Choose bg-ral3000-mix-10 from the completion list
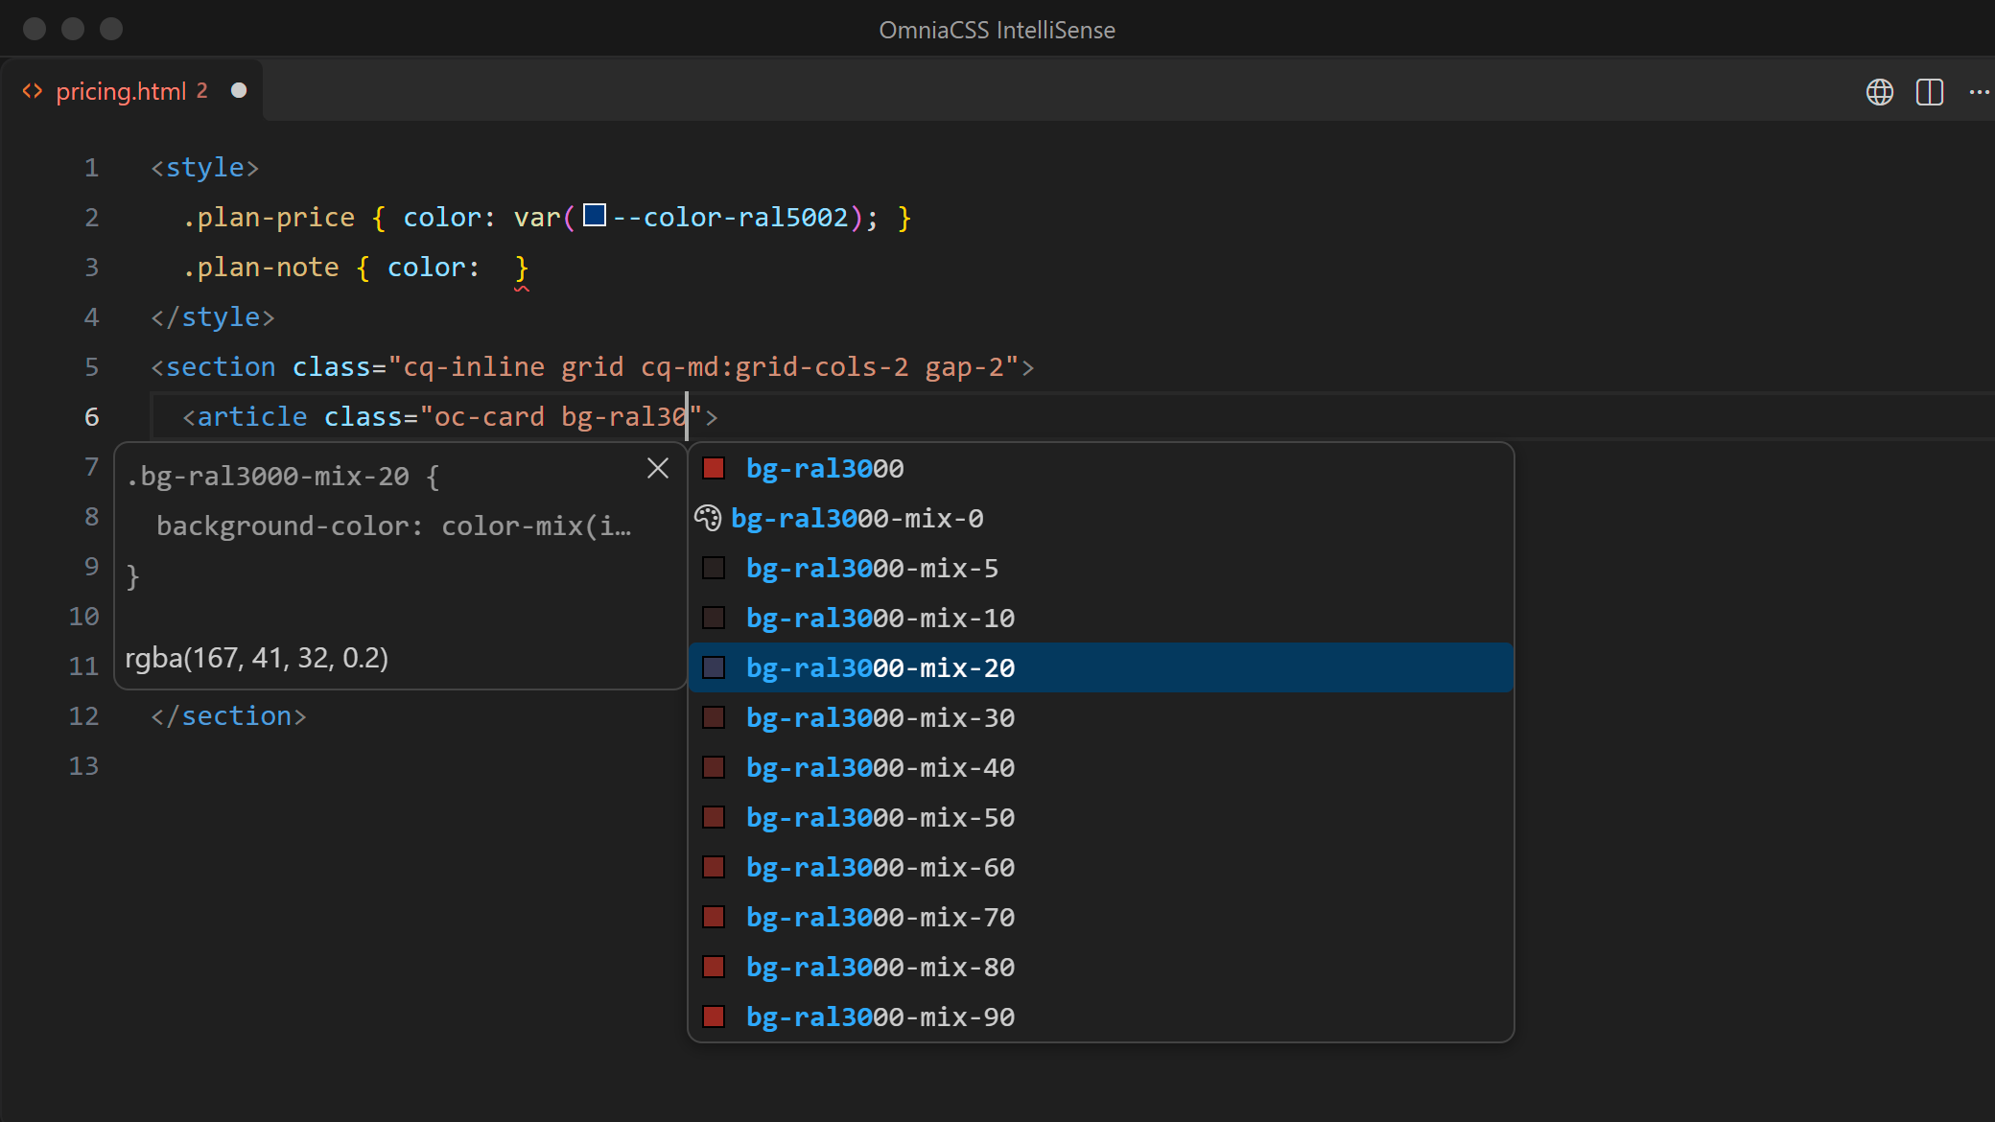The height and width of the screenshot is (1122, 1995). [1101, 618]
